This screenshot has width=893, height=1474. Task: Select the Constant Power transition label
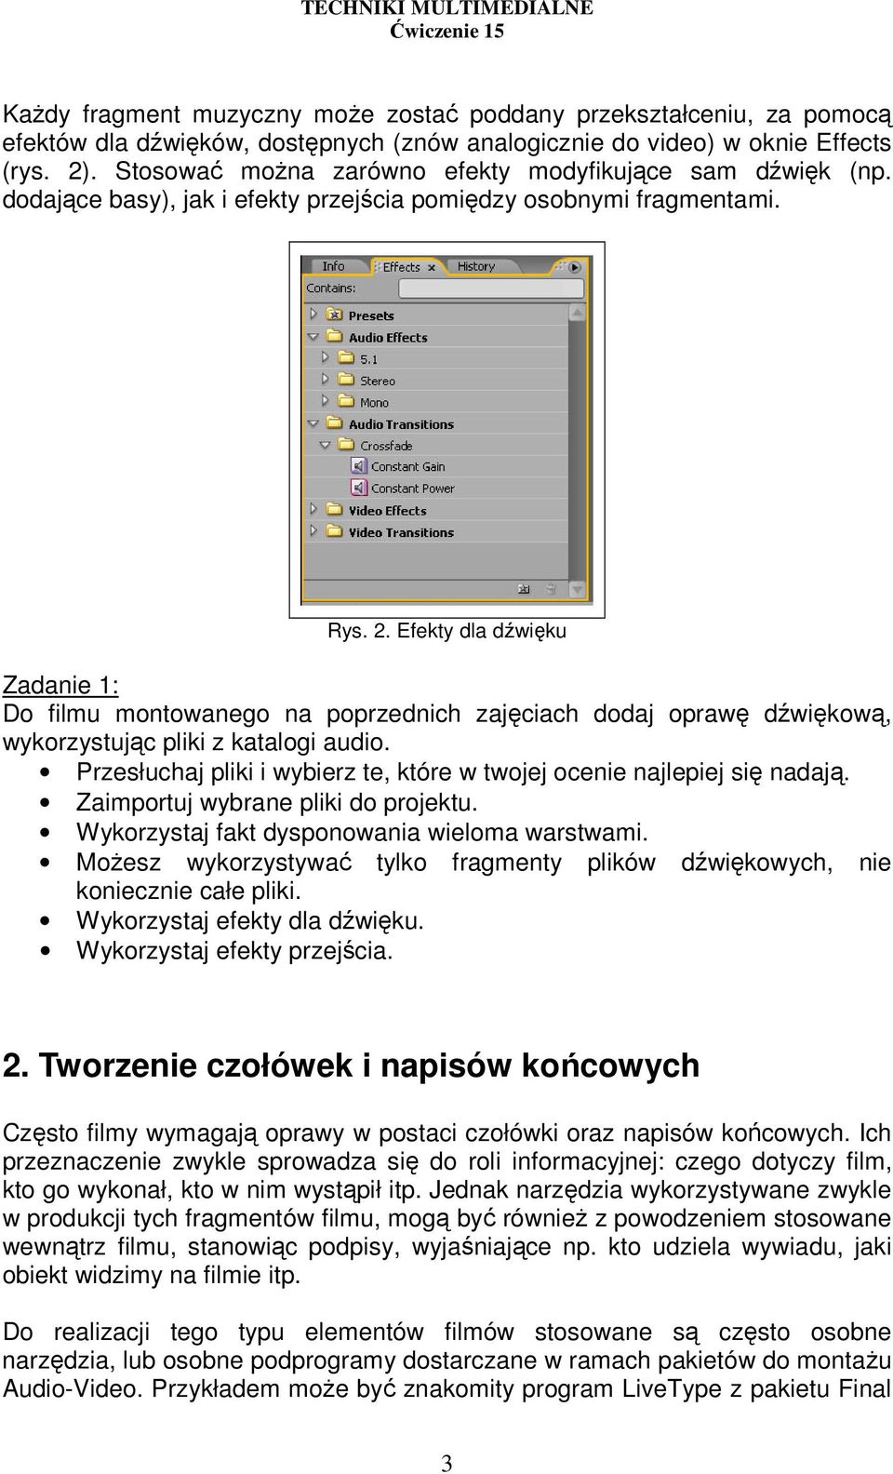point(413,489)
